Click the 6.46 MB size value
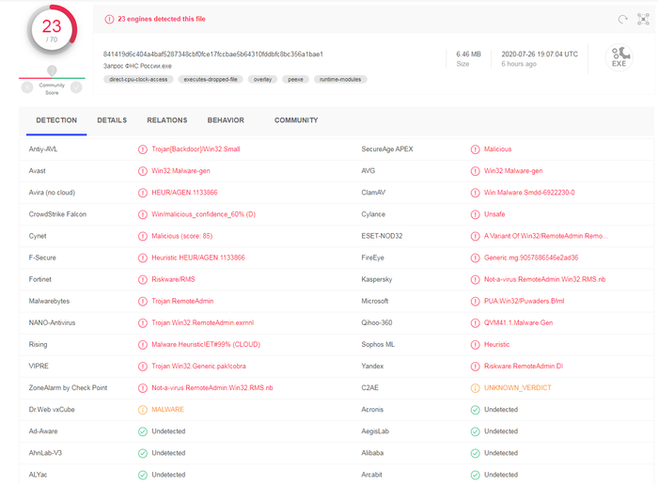The width and height of the screenshot is (658, 485). (469, 55)
